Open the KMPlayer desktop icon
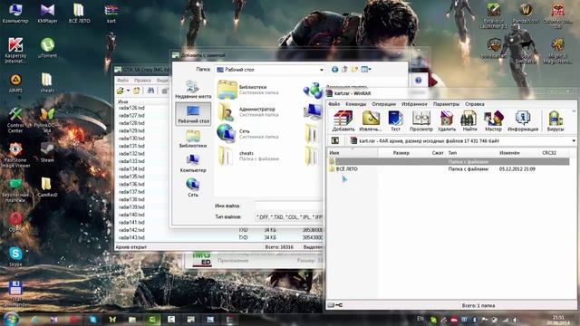Viewport: 580px width, 326px height. click(x=47, y=14)
